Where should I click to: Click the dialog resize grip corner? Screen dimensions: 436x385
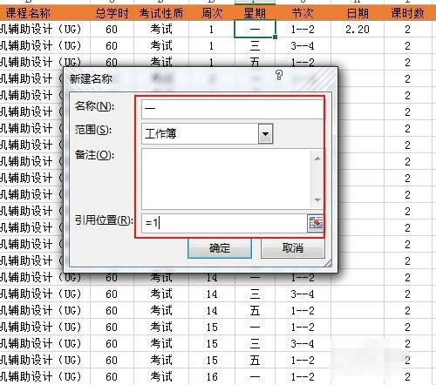328,263
